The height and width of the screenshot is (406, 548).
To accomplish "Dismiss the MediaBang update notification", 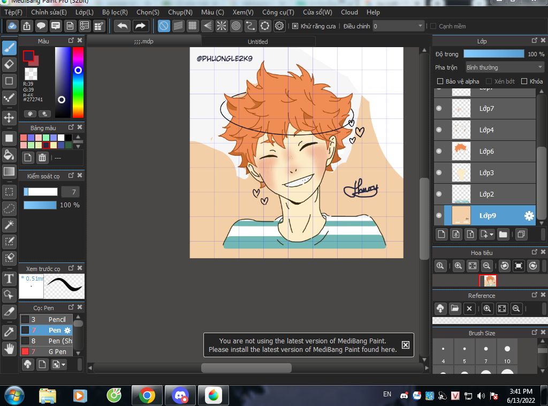I will [x=406, y=345].
